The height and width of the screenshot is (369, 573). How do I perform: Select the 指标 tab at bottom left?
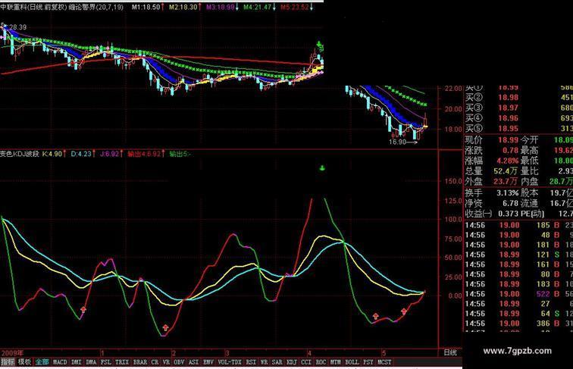click(8, 362)
